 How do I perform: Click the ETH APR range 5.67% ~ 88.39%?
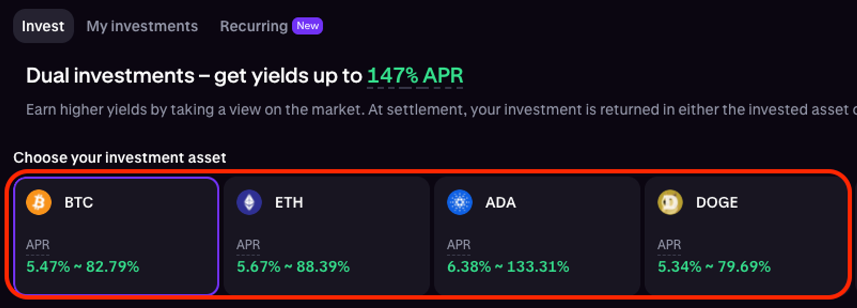pyautogui.click(x=293, y=267)
